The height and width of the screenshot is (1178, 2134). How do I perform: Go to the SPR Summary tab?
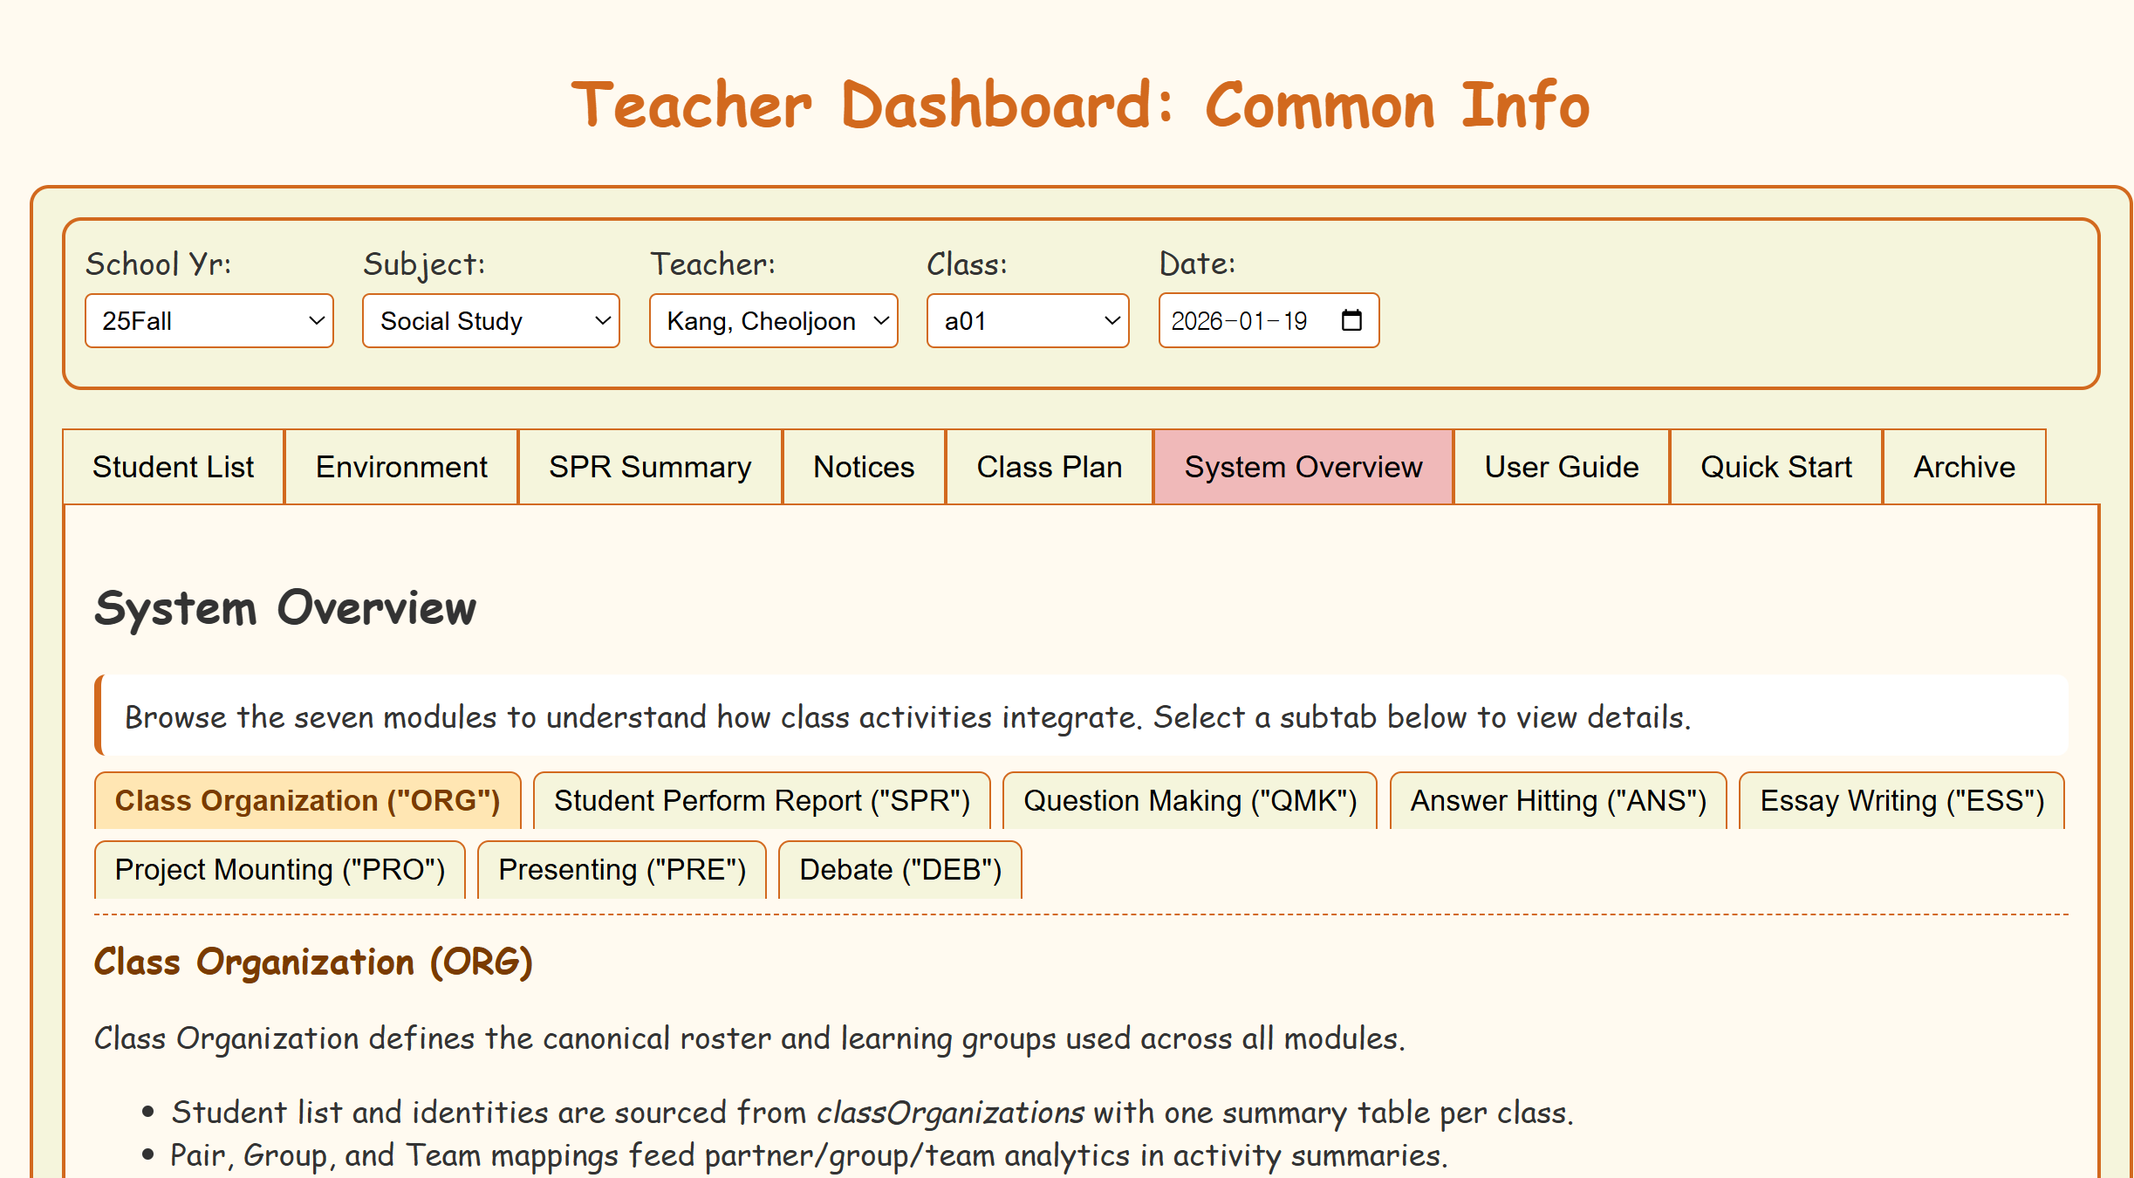[650, 467]
